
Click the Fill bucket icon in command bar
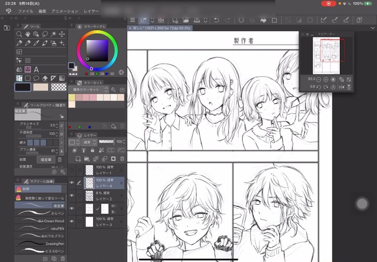[x=263, y=20]
